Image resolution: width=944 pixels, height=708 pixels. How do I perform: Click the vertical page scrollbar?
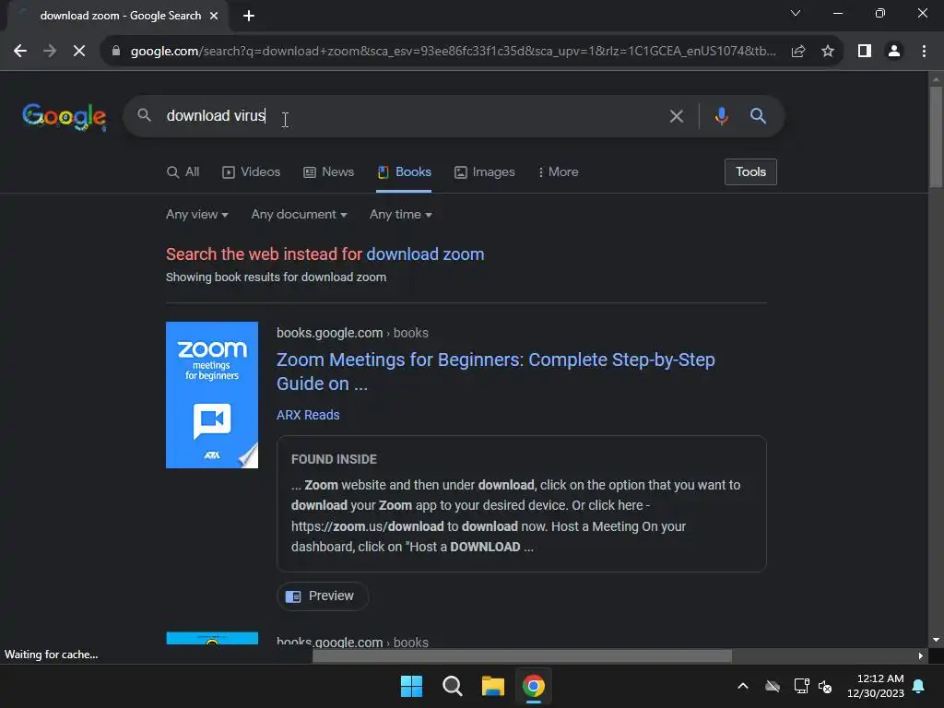[x=936, y=136]
